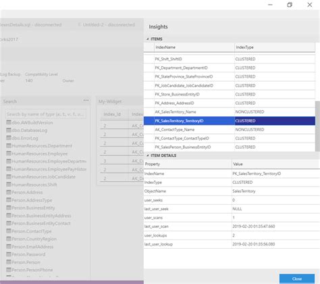Restore the window using restore button
Image resolution: width=320 pixels, height=284 pixels.
(x=290, y=5)
